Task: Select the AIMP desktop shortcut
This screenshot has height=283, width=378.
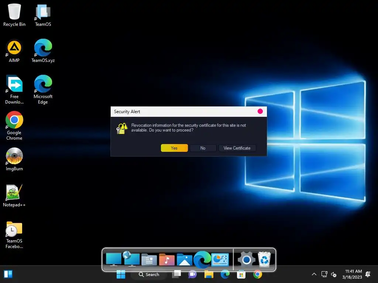Action: coord(14,51)
